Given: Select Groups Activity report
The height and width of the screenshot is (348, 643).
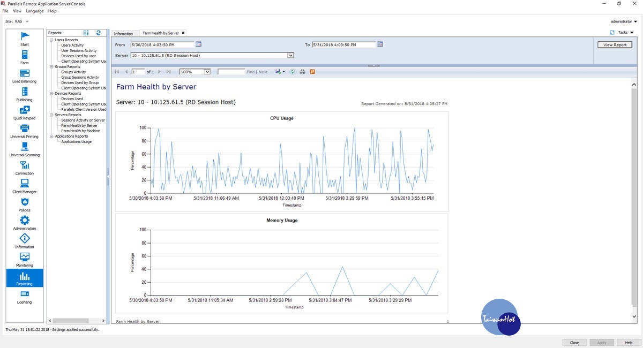Looking at the screenshot, I should pos(73,72).
